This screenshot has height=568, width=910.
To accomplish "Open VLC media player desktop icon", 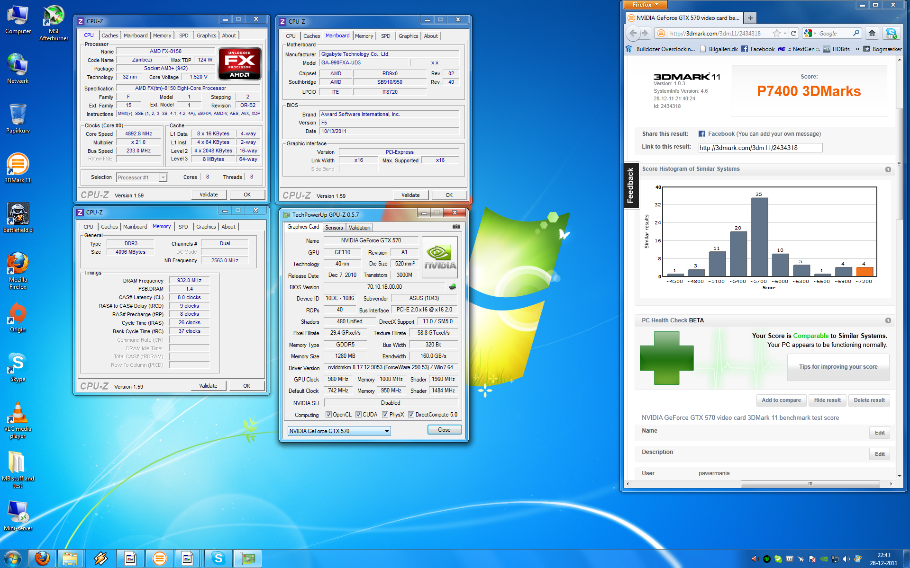I will [x=18, y=420].
